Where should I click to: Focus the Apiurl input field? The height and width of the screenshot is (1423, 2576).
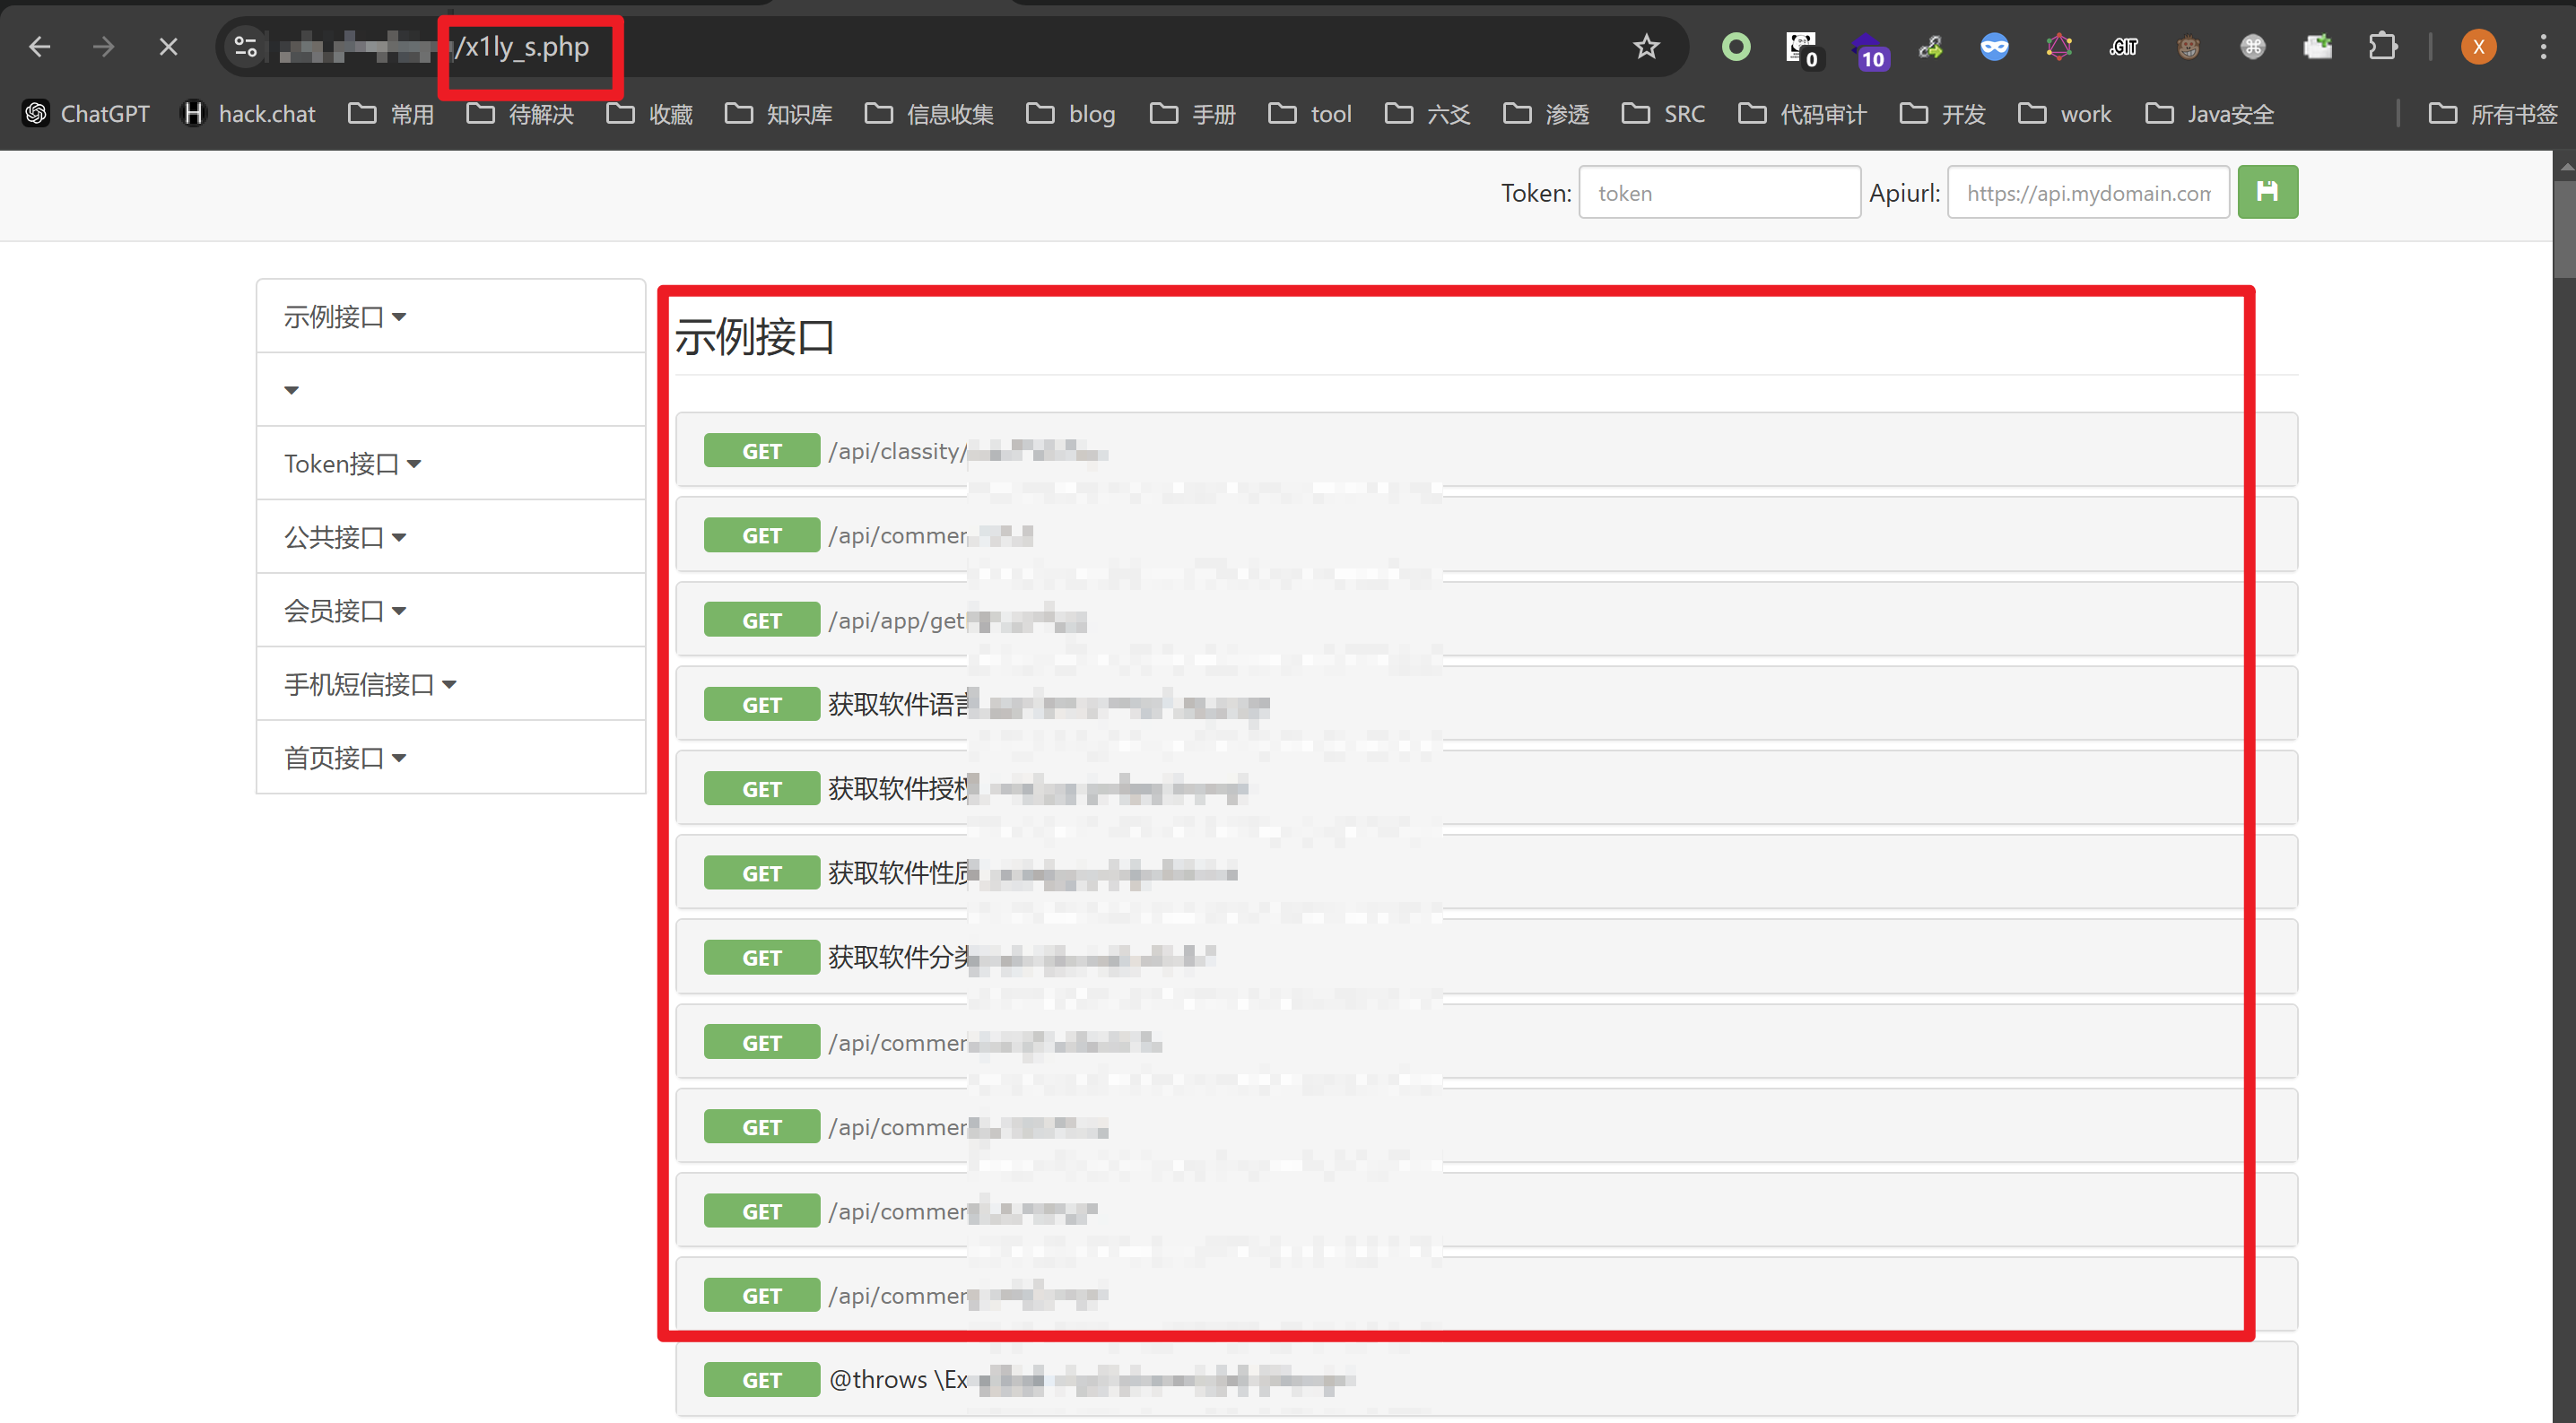click(2088, 192)
